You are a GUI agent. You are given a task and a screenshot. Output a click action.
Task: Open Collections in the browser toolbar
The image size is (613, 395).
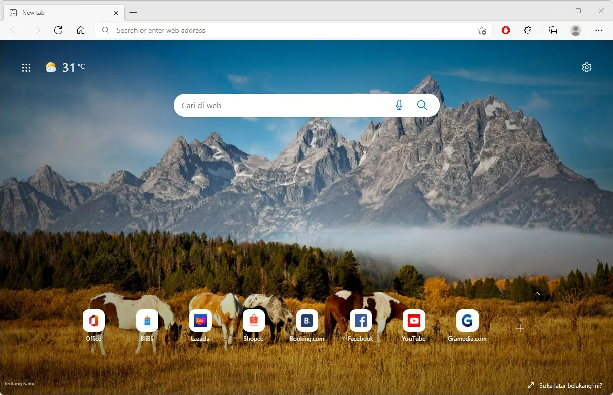click(553, 30)
